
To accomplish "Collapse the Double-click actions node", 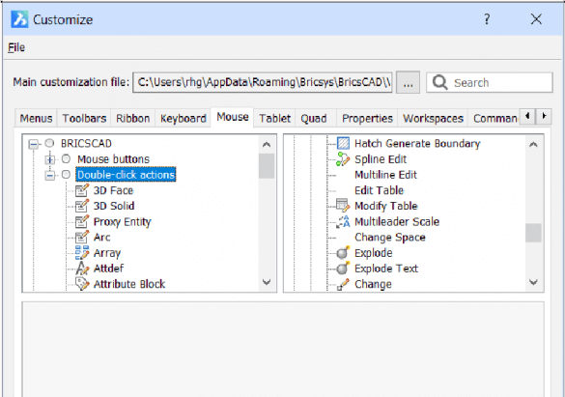I will coord(50,176).
